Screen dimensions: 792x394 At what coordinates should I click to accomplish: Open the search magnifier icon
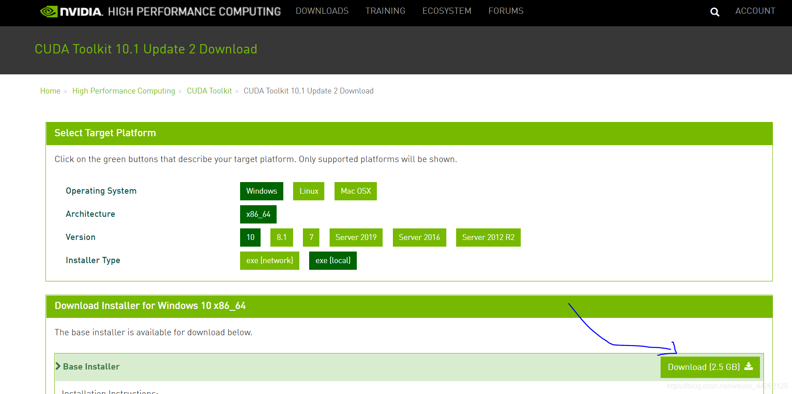pyautogui.click(x=714, y=12)
